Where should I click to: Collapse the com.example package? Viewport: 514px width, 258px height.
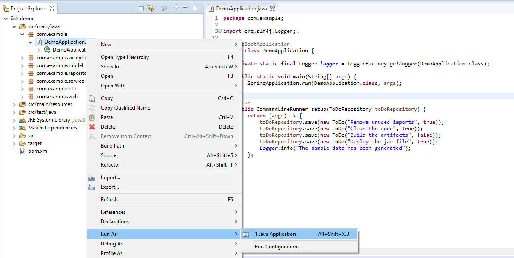click(22, 35)
